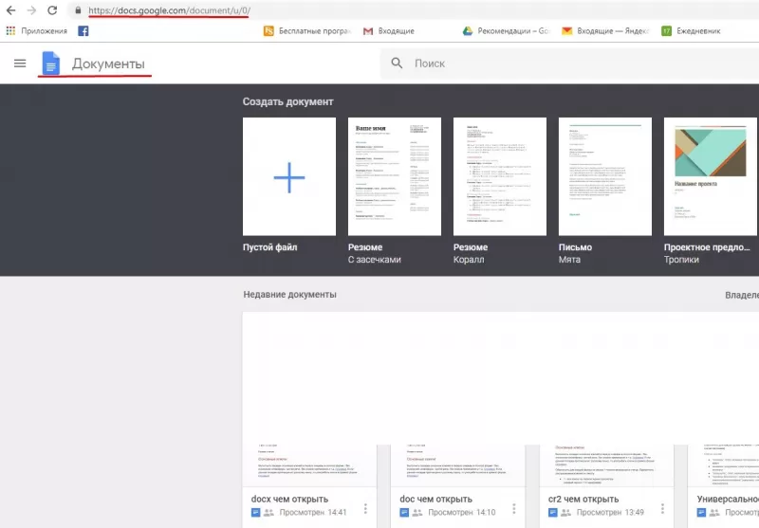Create a blank Пустой файл document
The height and width of the screenshot is (528, 759).
pyautogui.click(x=289, y=177)
